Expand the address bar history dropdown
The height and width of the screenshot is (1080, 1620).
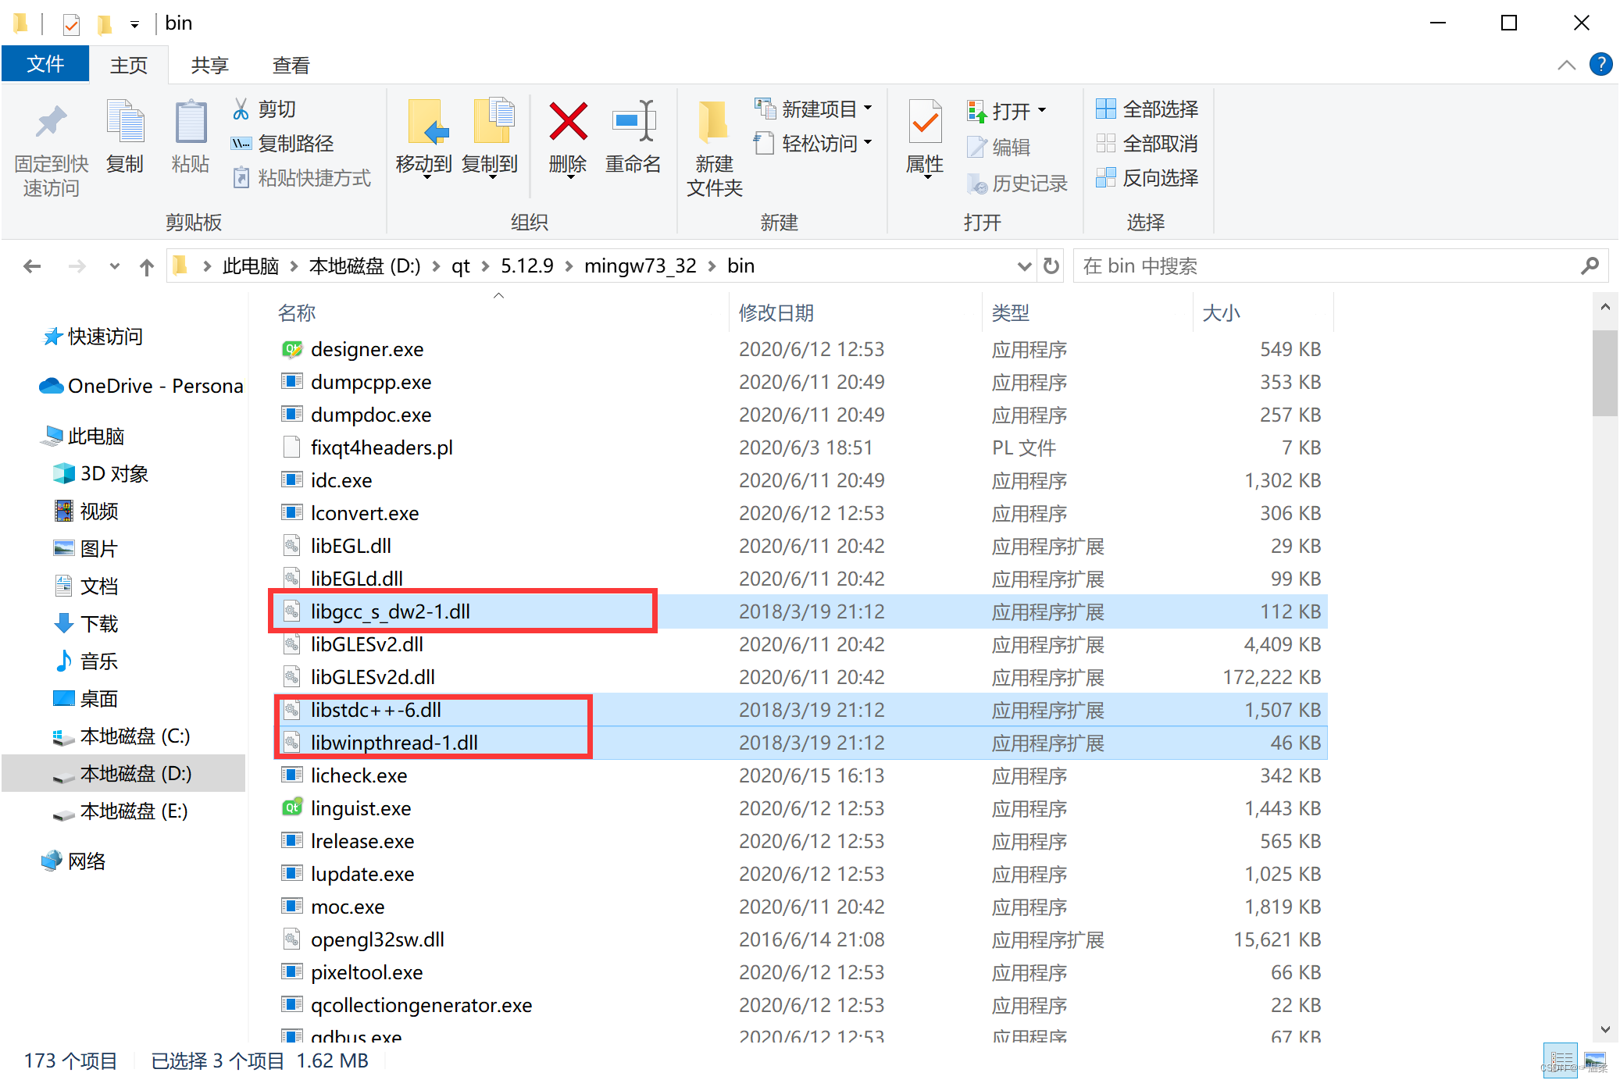[x=1024, y=266]
